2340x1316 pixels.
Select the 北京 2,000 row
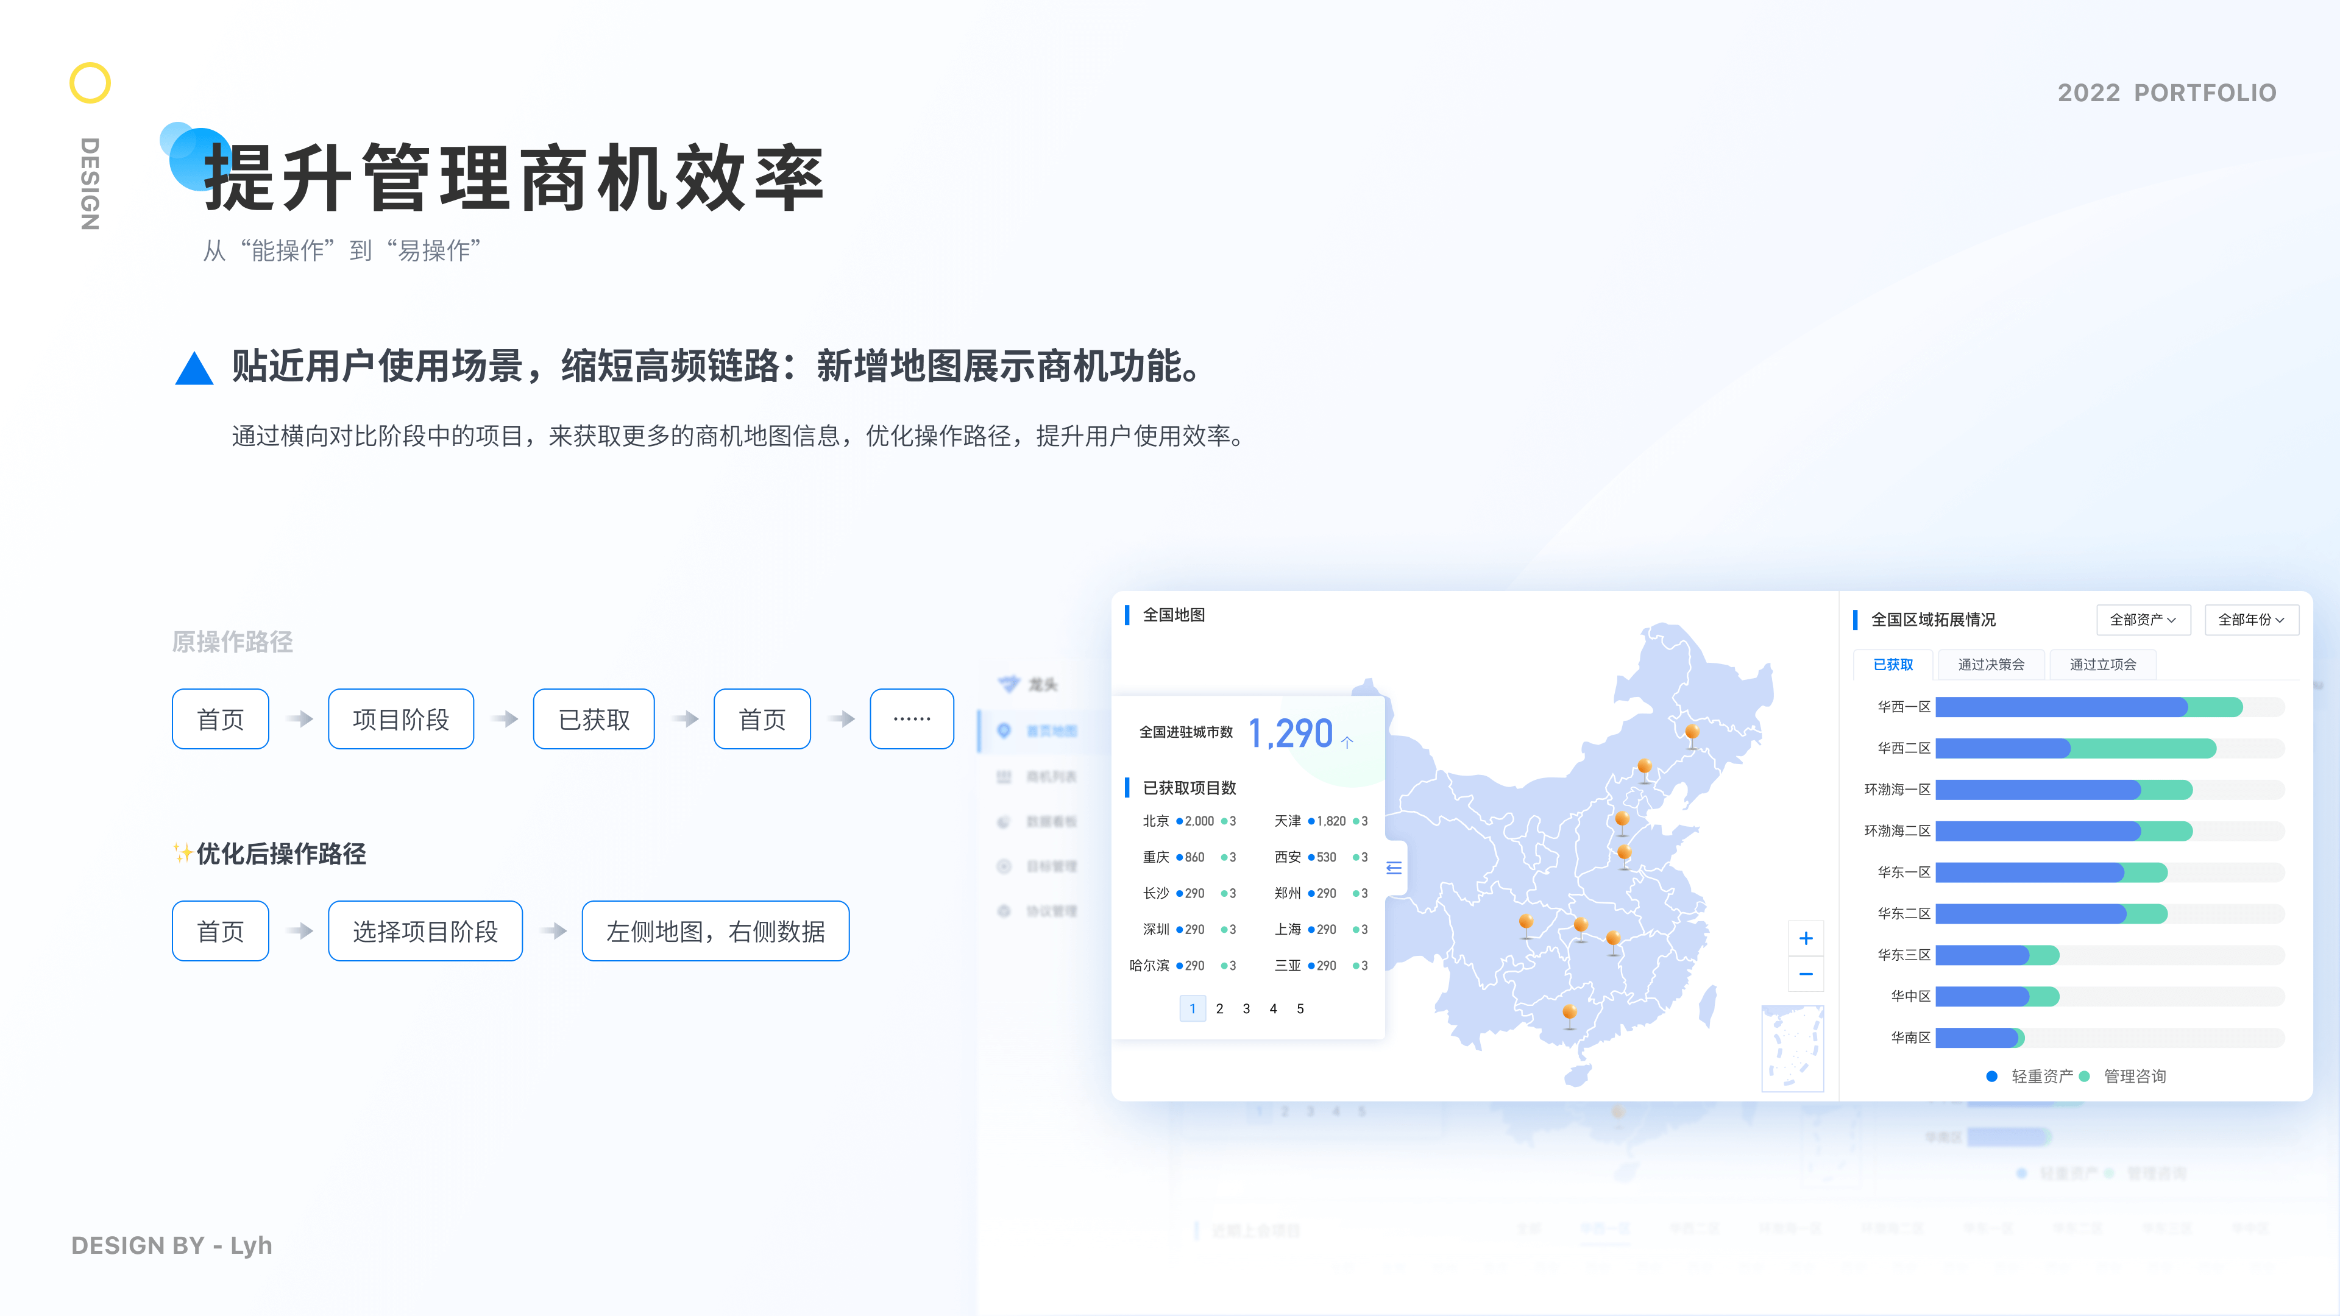click(1189, 821)
